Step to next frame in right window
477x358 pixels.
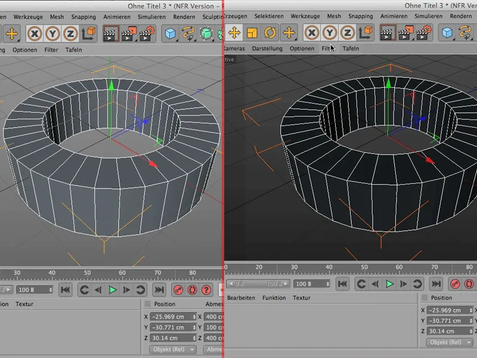coord(404,284)
